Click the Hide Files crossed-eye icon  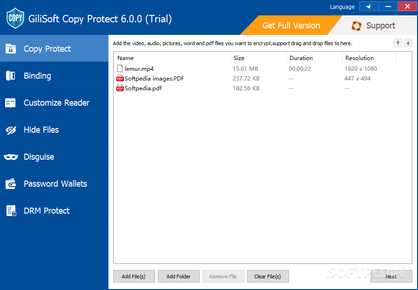(11, 130)
